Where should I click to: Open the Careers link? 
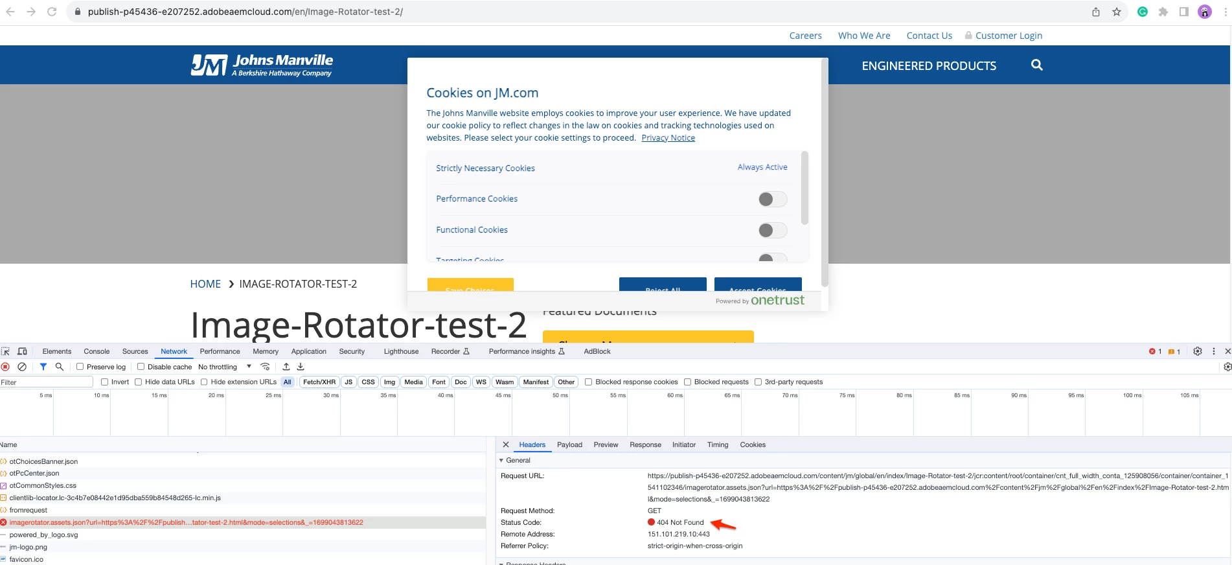click(805, 36)
